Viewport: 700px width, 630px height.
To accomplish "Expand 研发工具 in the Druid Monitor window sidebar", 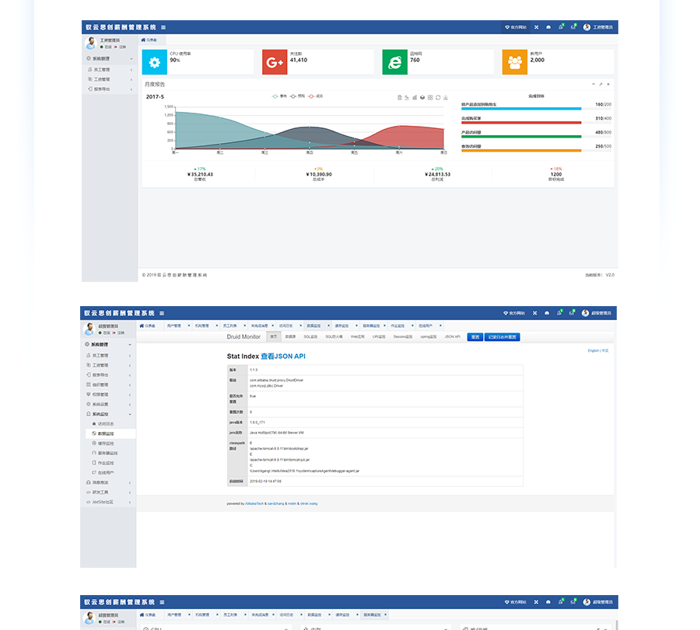I will (x=108, y=493).
